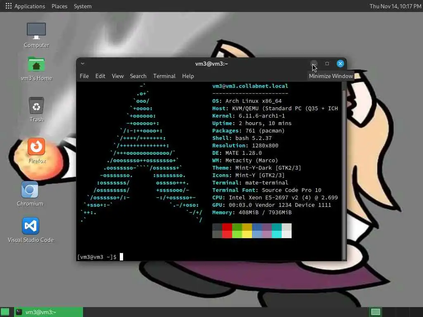Click the Packages: 761 (pacman) line
This screenshot has height=317, width=423.
point(248,130)
